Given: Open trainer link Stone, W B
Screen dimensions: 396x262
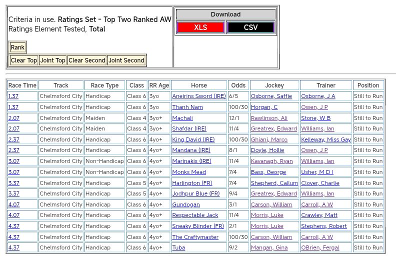Looking at the screenshot, I should point(315,118).
